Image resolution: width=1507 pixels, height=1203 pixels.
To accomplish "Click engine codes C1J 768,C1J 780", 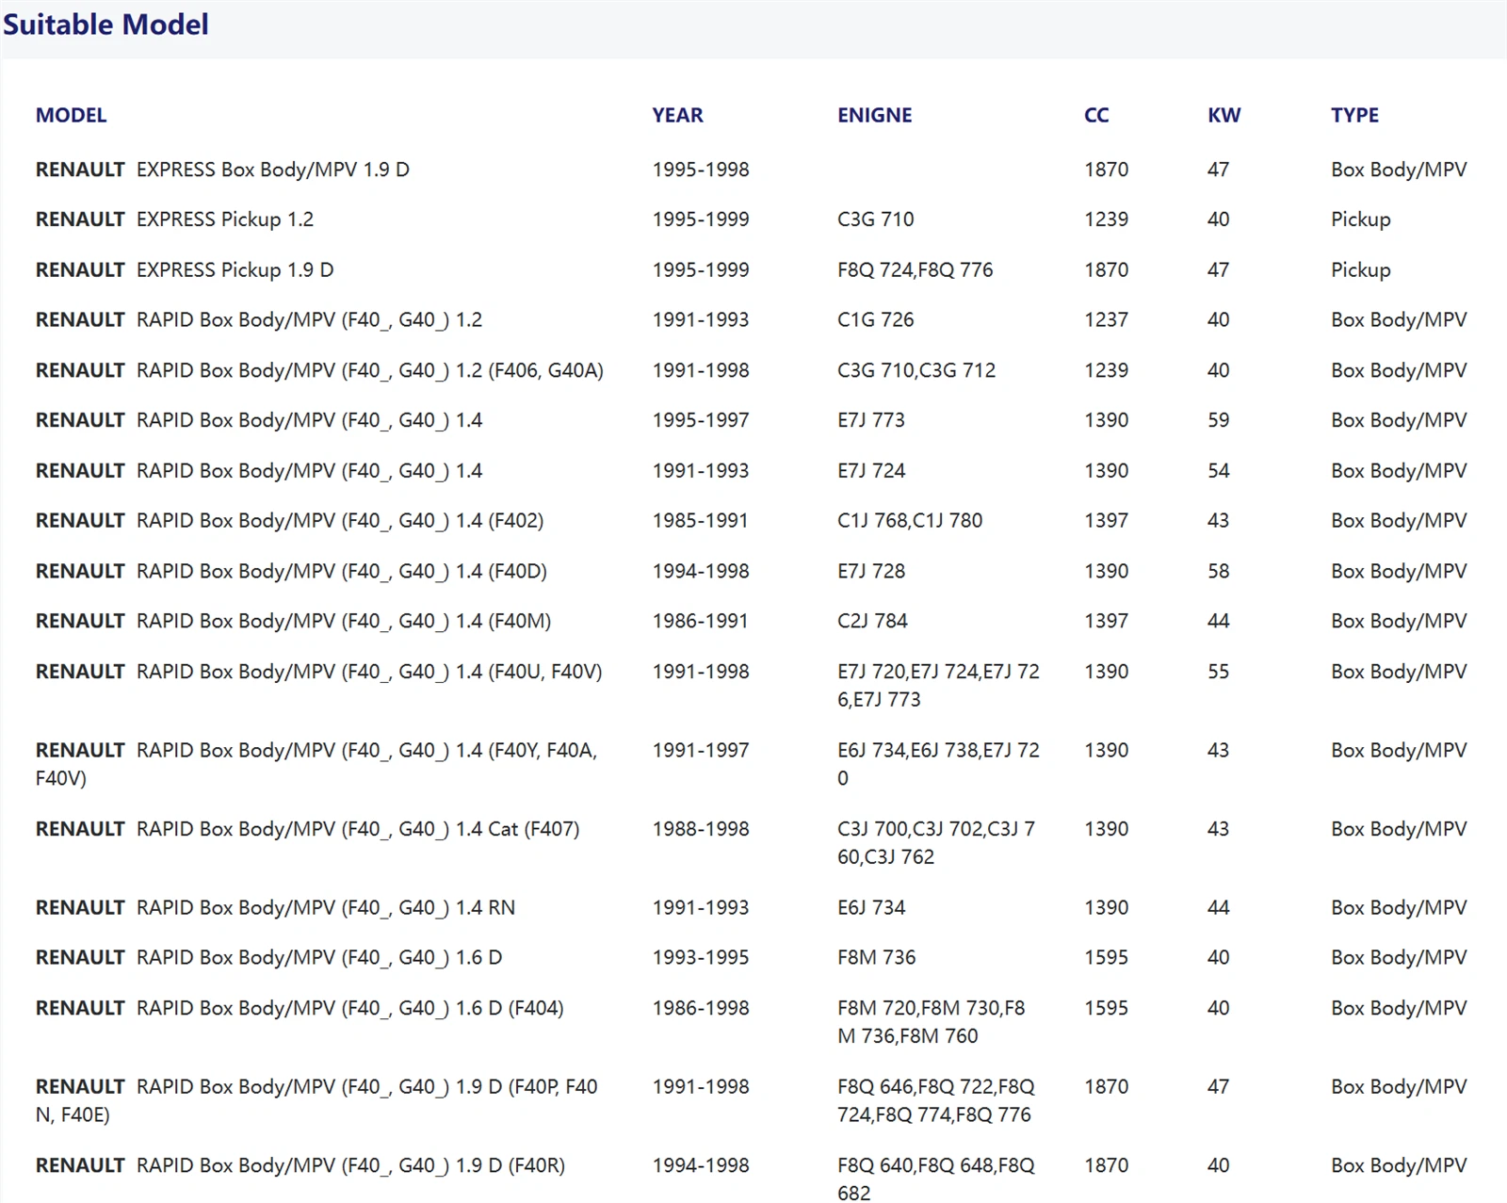I will pyautogui.click(x=909, y=521).
